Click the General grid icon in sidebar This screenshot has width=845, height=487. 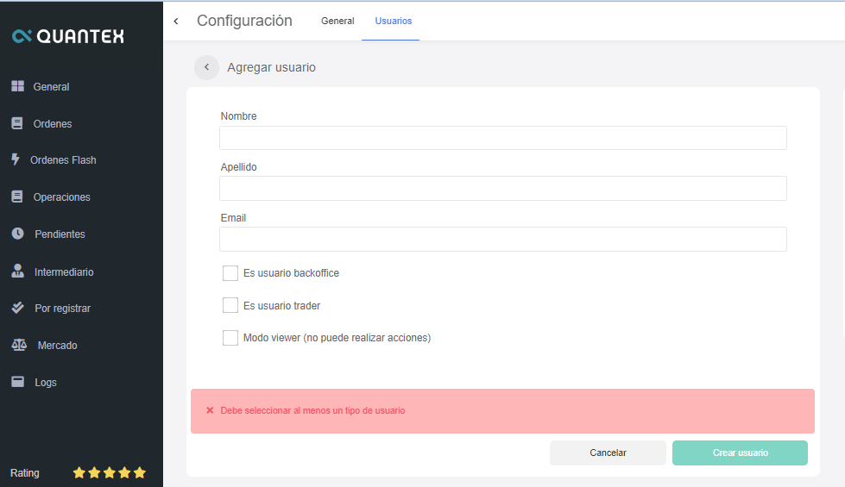click(x=17, y=86)
